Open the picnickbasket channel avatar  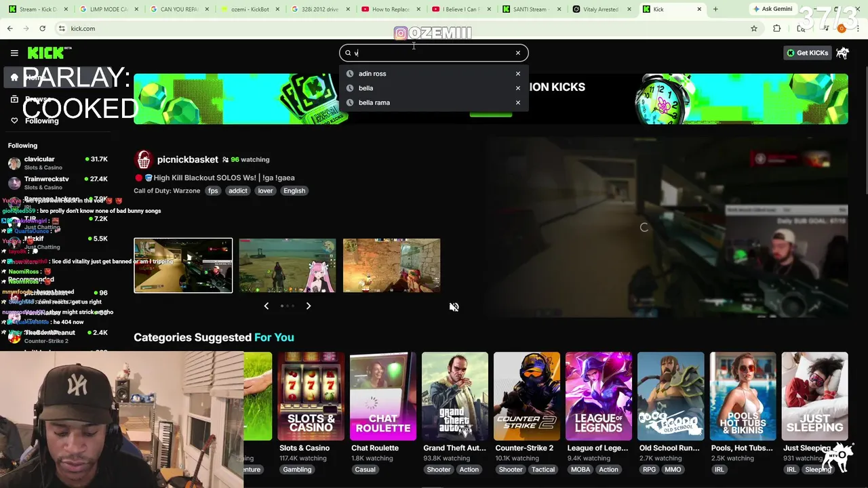coord(143,159)
